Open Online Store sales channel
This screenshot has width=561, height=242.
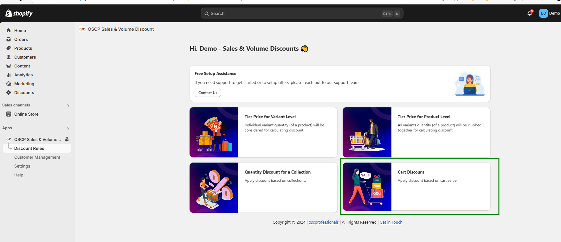(x=26, y=114)
